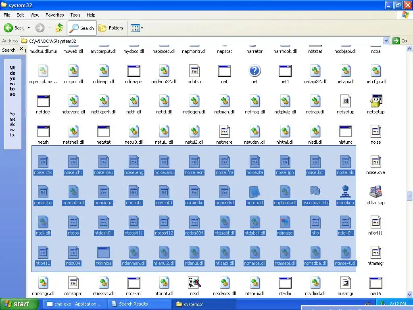Click the vertical scrollbar down arrow
Image resolution: width=413 pixels, height=310 pixels.
click(409, 294)
